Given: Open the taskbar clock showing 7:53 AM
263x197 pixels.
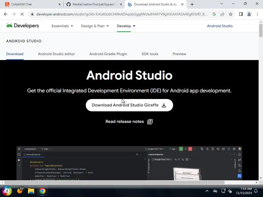Looking at the screenshot, I should coord(244,191).
